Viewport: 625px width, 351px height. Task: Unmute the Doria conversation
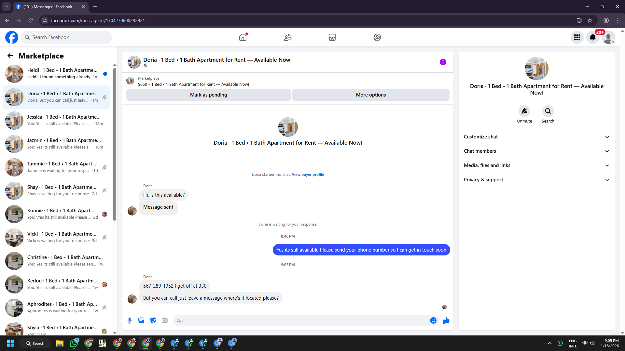click(524, 111)
